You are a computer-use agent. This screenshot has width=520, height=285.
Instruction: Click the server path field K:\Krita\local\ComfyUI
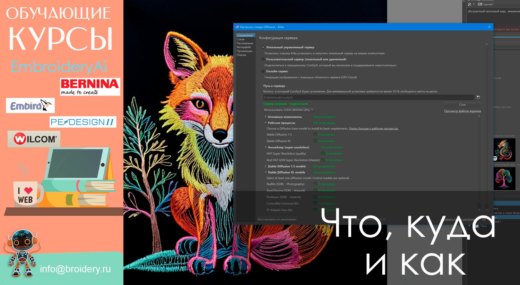pos(369,98)
